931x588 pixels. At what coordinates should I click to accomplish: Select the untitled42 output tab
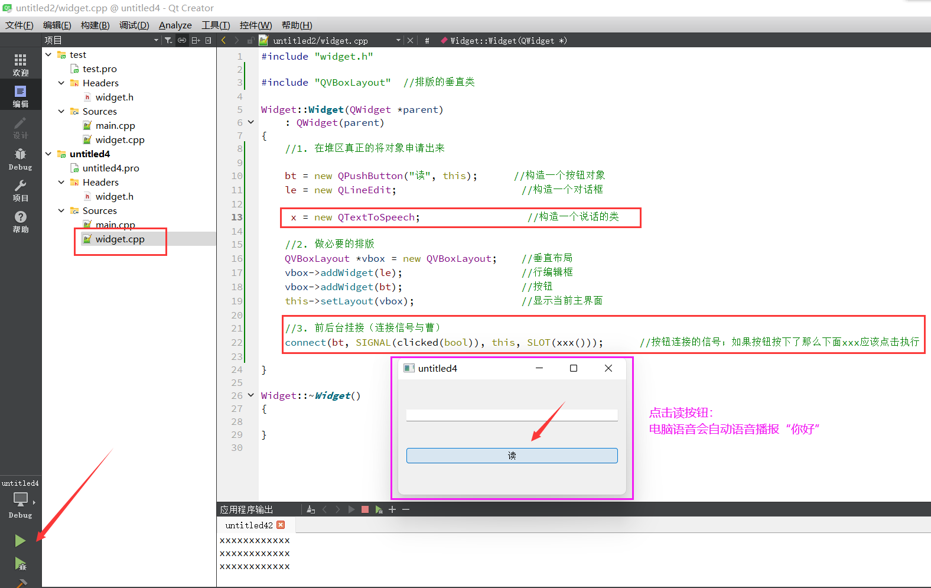[249, 525]
